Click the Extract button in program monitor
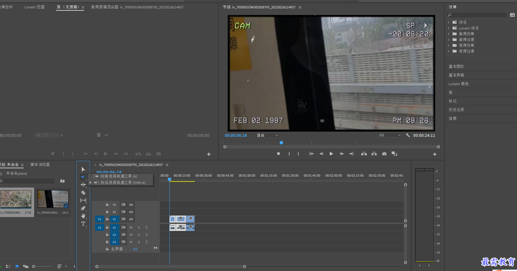This screenshot has height=271, width=517. coord(374,154)
